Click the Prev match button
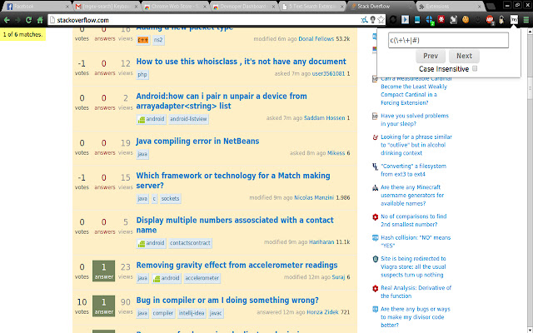The image size is (533, 333). point(431,57)
